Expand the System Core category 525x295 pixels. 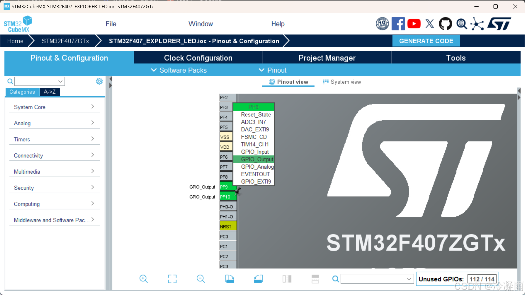point(55,107)
